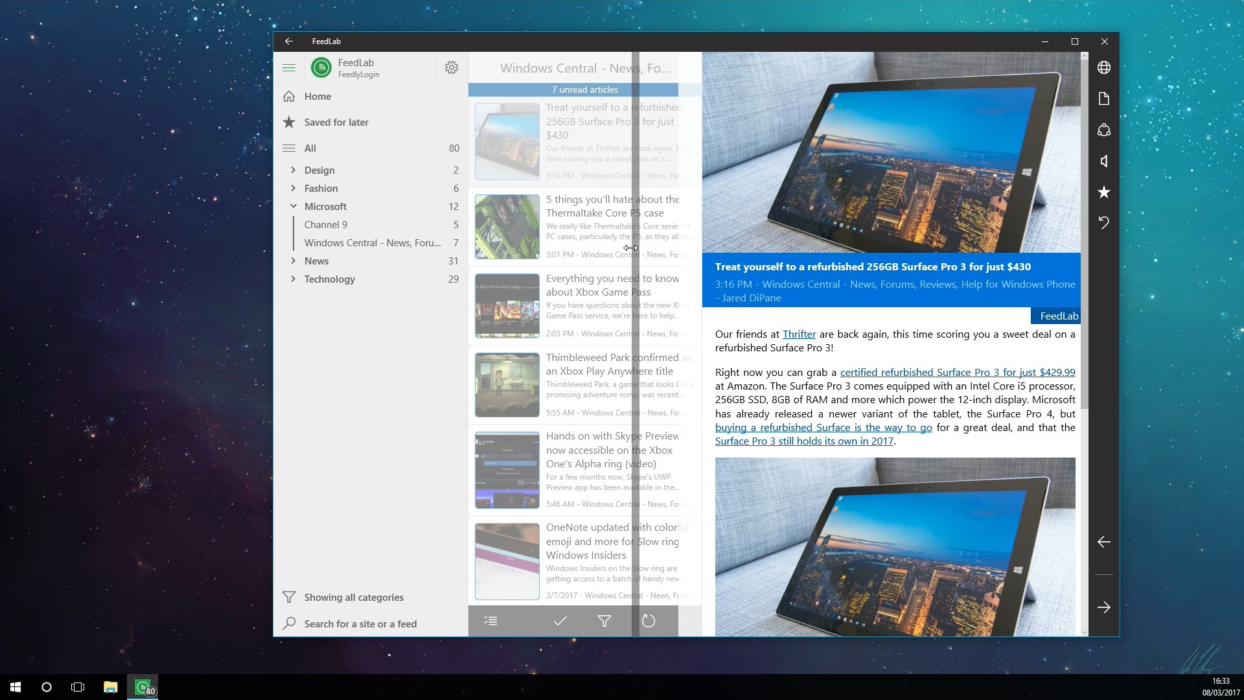1244x700 pixels.
Task: Select the Channel 9 feed
Action: (x=326, y=224)
